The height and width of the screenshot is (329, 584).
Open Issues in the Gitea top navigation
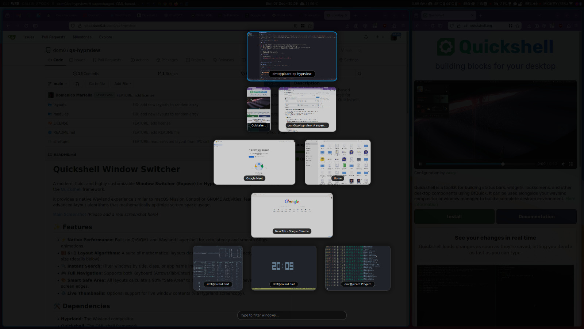click(x=29, y=37)
